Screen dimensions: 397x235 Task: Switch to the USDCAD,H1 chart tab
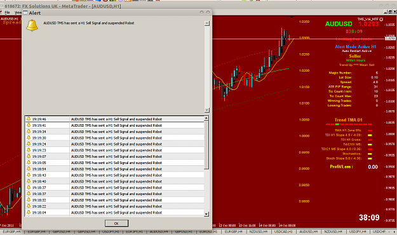point(283,231)
